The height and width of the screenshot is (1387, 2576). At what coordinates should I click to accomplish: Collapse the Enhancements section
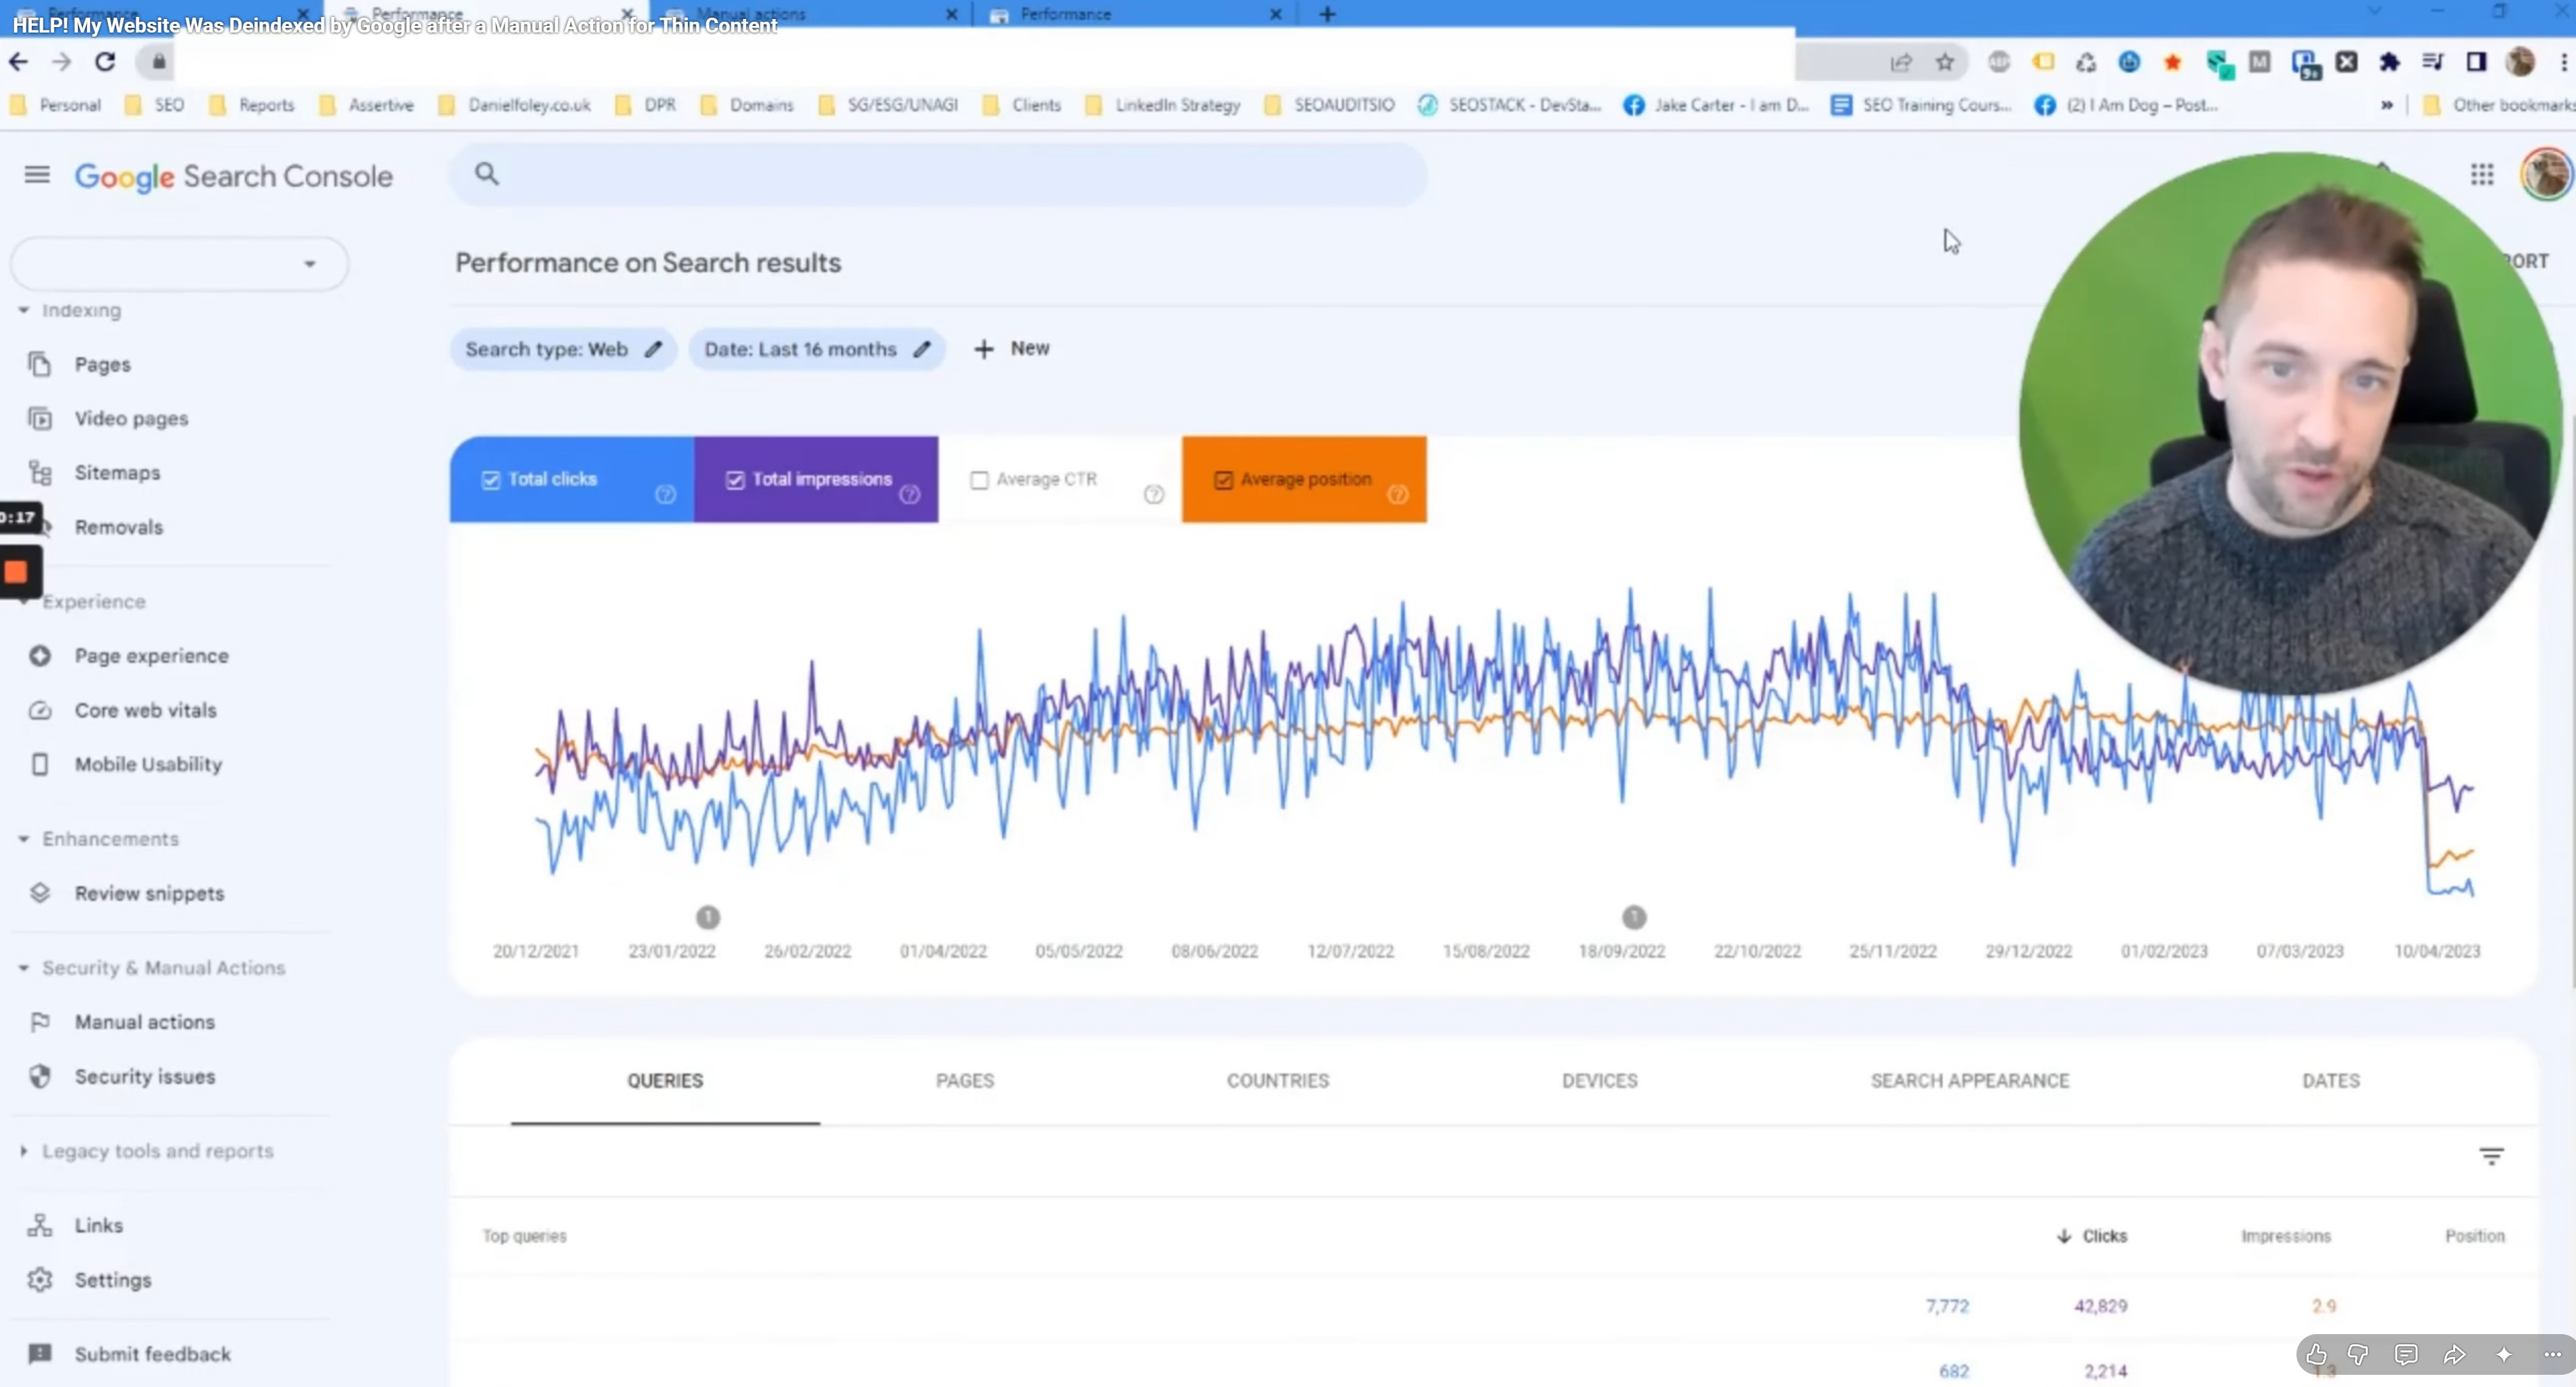coord(23,839)
